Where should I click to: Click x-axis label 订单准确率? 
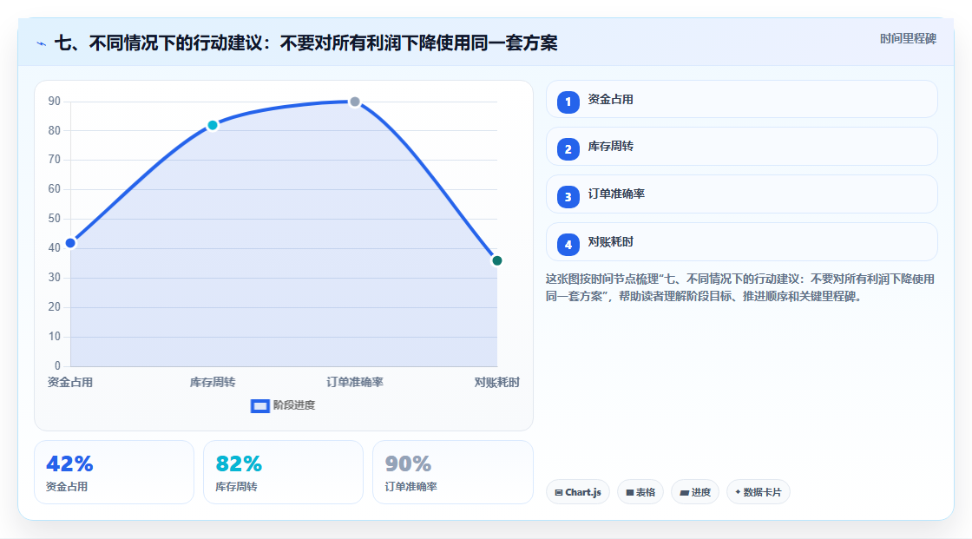(355, 382)
